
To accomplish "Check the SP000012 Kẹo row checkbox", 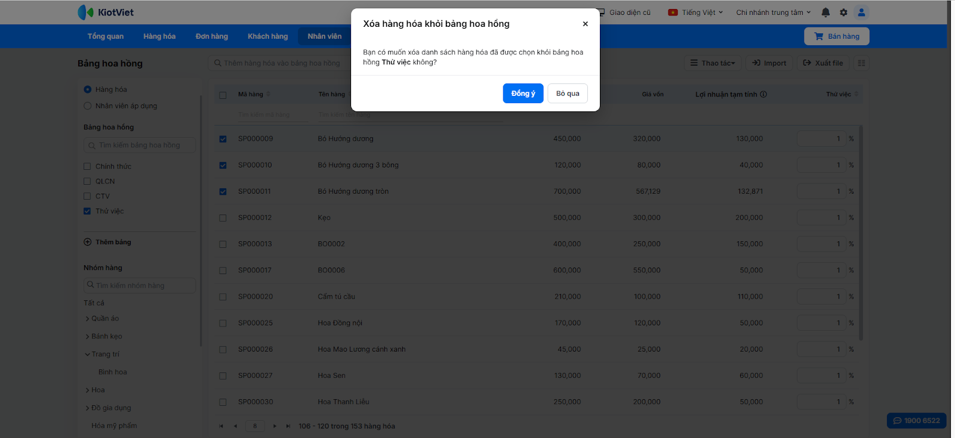I will coord(223,218).
